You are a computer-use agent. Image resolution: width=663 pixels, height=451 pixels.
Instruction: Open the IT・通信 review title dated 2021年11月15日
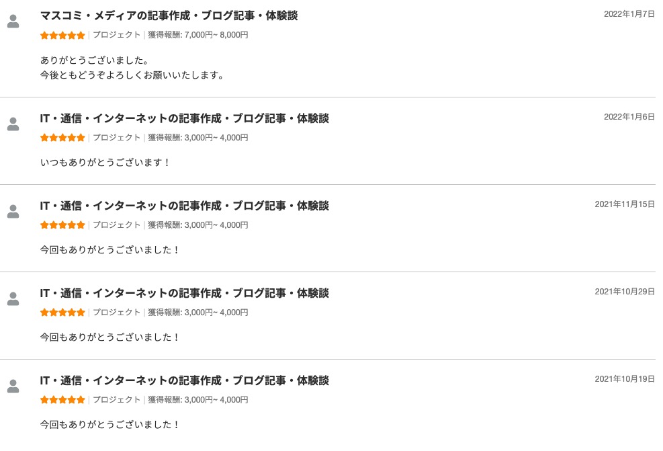tap(184, 206)
